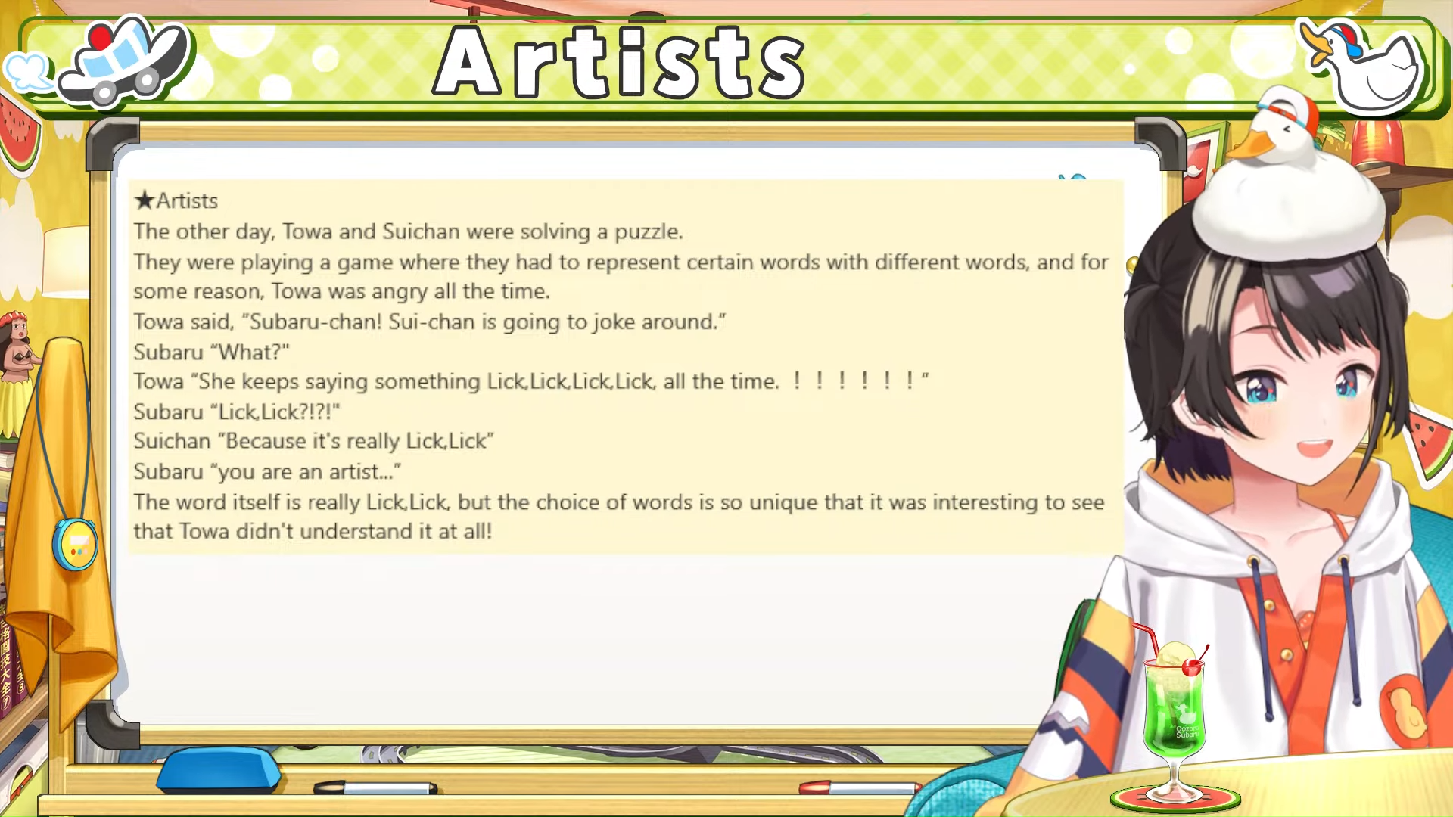Image resolution: width=1453 pixels, height=817 pixels.
Task: Click the black marker on the whiteboard tray
Action: 376,788
